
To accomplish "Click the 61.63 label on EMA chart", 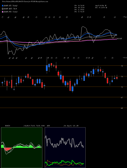I will (x=119, y=39).
